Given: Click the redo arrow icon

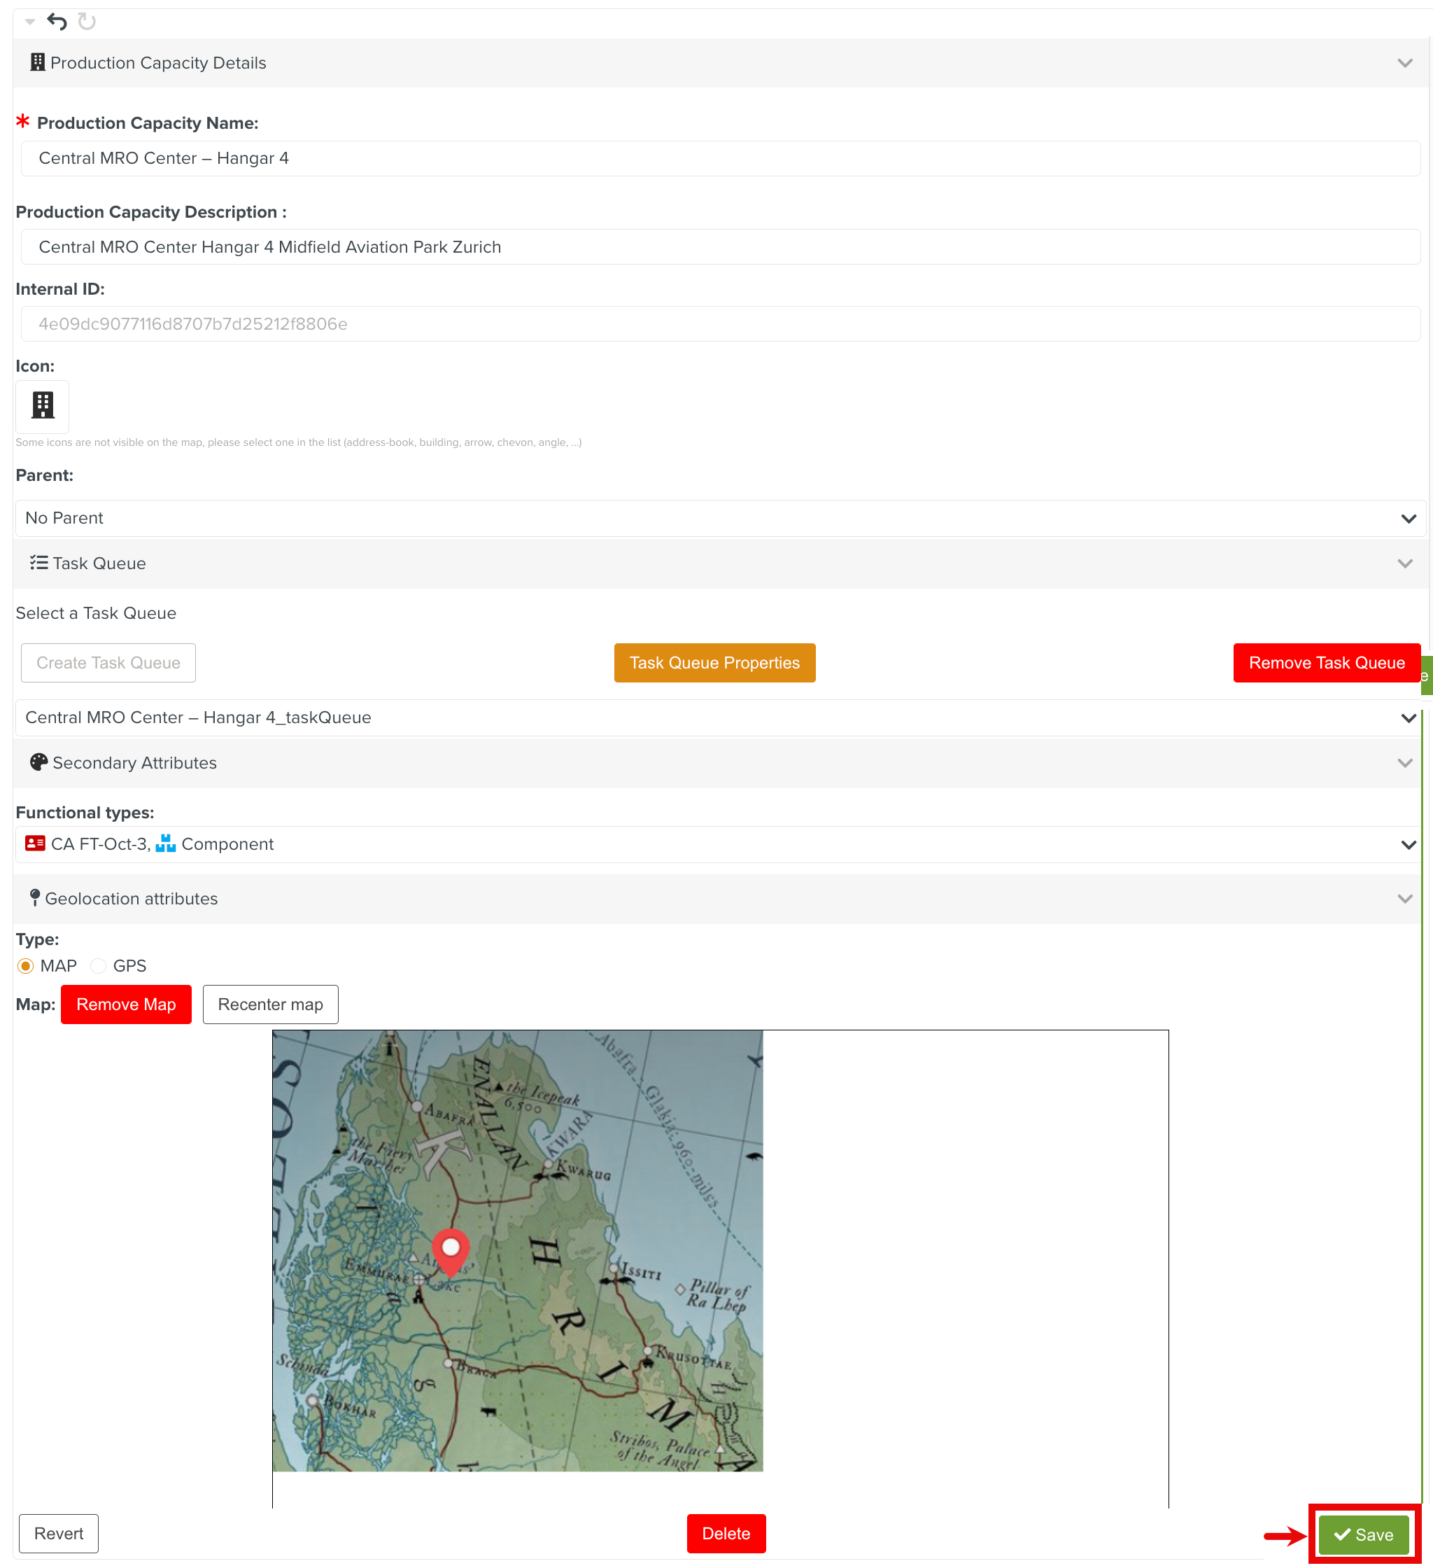Looking at the screenshot, I should [x=87, y=21].
